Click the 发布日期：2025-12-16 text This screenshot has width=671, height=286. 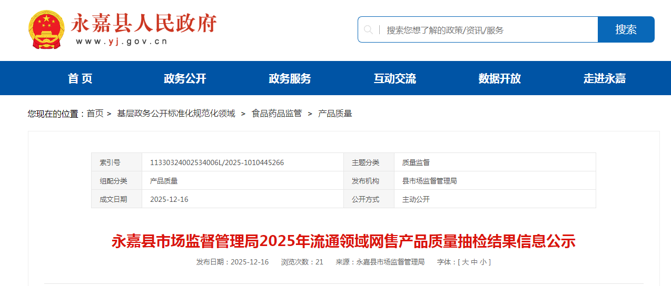pos(232,262)
